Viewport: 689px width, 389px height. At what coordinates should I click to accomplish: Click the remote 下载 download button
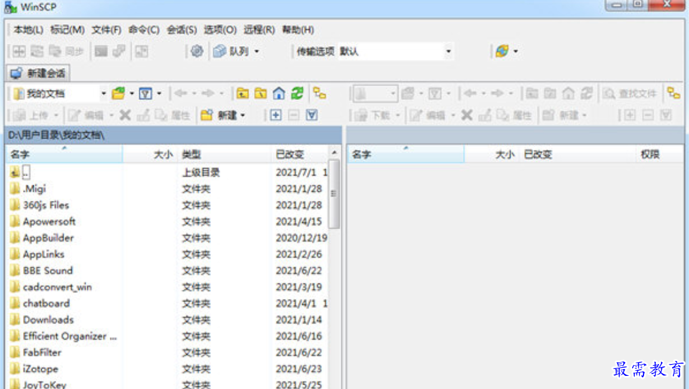pyautogui.click(x=373, y=116)
